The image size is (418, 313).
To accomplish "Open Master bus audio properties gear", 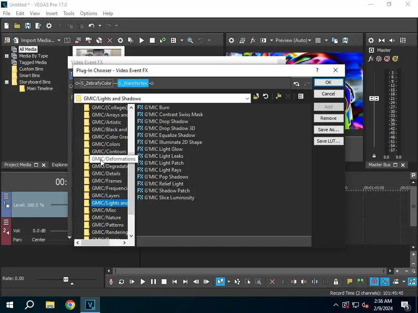I will 371,40.
